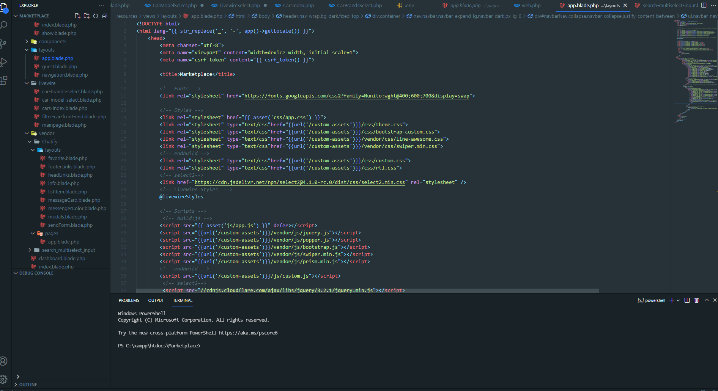This screenshot has height=391, width=718.
Task: Create a New Folder from Explorer toolbar
Action: click(87, 16)
